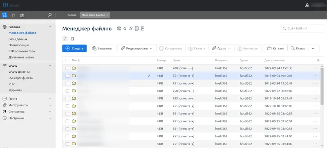Click the magnifier search icon in top bar
The height and width of the screenshot is (148, 327).
click(x=49, y=15)
